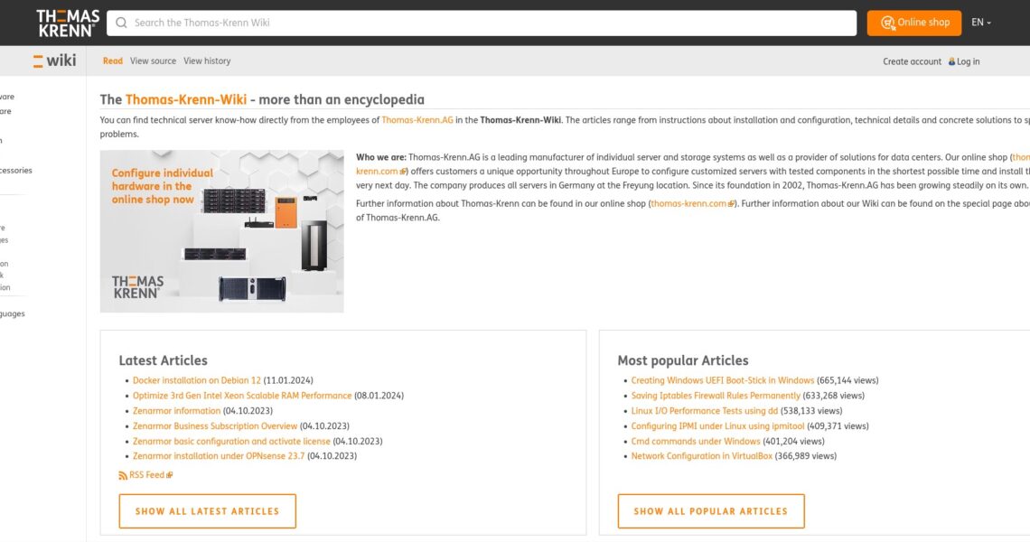Click the wiki logo below the header
1030x542 pixels.
point(54,61)
